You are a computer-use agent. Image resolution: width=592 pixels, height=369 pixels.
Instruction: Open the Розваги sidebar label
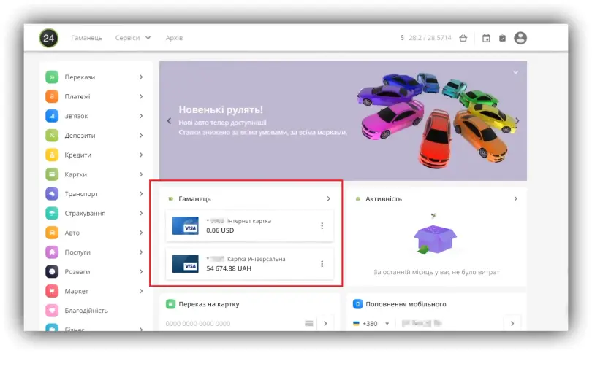(77, 272)
